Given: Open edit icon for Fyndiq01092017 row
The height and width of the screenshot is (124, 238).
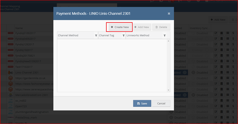Looking at the screenshot, I should [216, 33].
